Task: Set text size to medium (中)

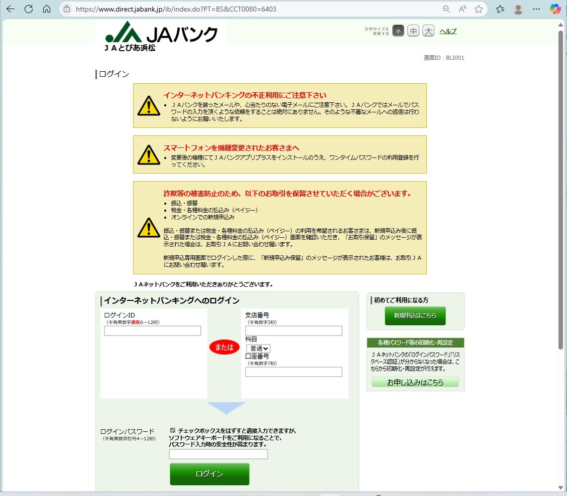Action: (413, 31)
